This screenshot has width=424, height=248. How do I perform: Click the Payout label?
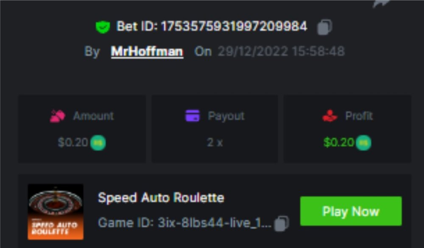coord(226,116)
